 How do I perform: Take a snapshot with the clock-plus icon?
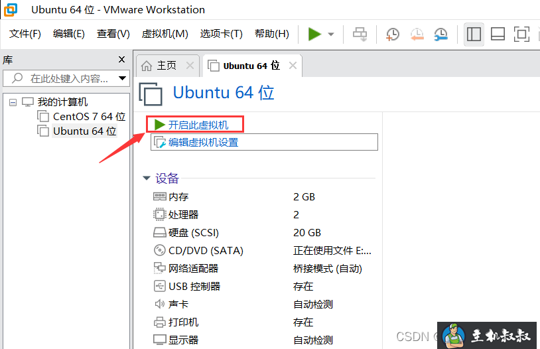392,35
